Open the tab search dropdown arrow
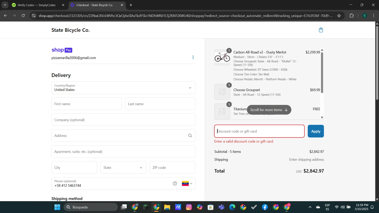Image resolution: width=379 pixels, height=213 pixels. pos(5,5)
